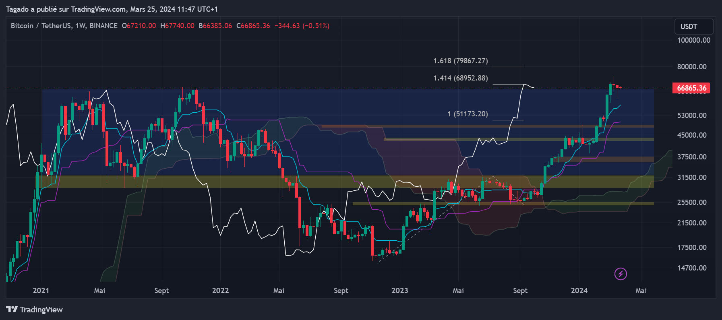Open the USDT currency selector

(x=694, y=27)
